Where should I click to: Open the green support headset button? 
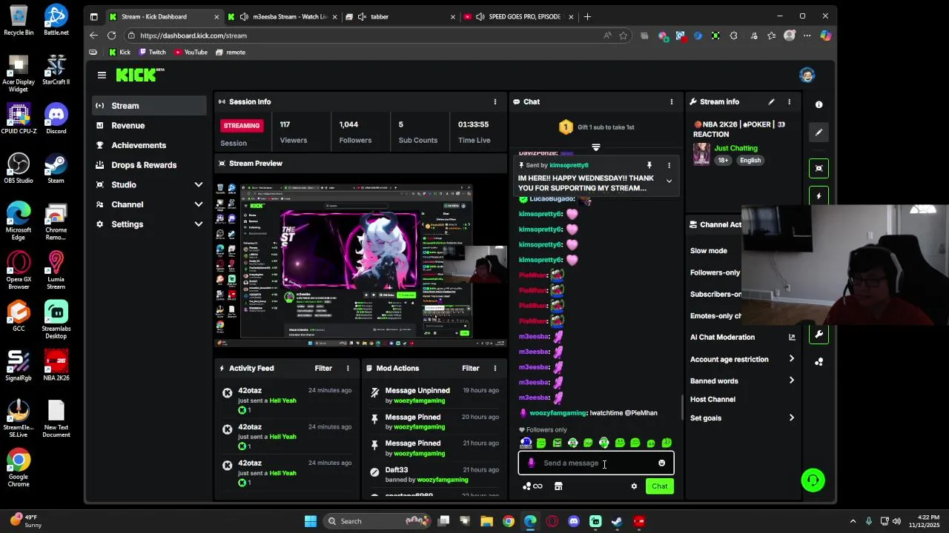(x=813, y=480)
